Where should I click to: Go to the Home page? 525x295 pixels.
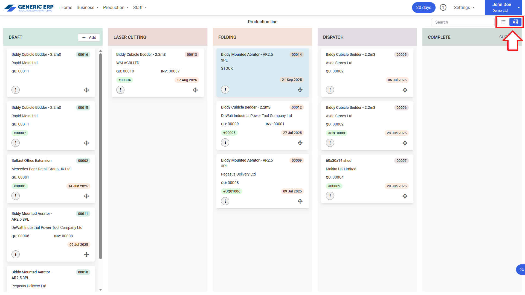tap(66, 7)
